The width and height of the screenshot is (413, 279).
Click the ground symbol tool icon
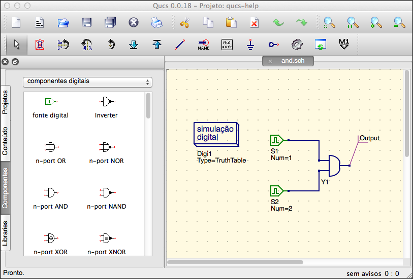coord(250,45)
